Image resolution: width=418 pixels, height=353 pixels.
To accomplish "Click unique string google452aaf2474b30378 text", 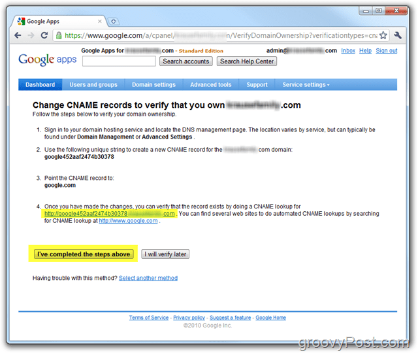I will pyautogui.click(x=79, y=157).
